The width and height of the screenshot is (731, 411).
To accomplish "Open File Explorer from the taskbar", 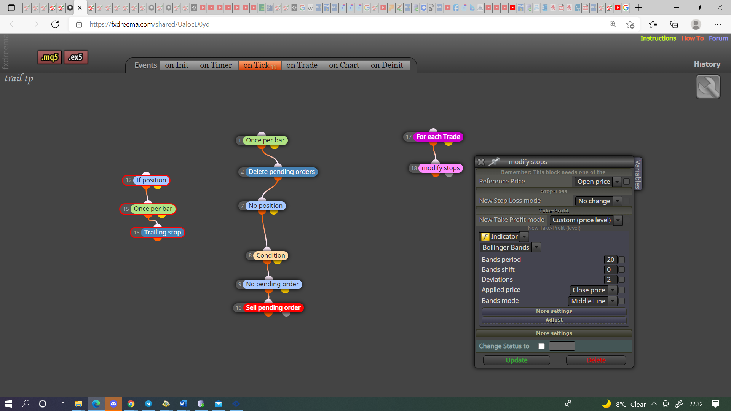I will (78, 404).
